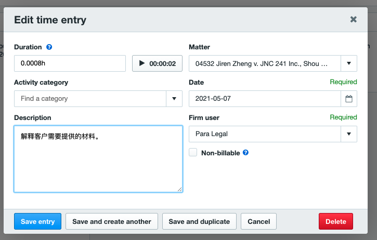Expand the Matter dropdown arrow
The width and height of the screenshot is (377, 240).
(x=349, y=63)
